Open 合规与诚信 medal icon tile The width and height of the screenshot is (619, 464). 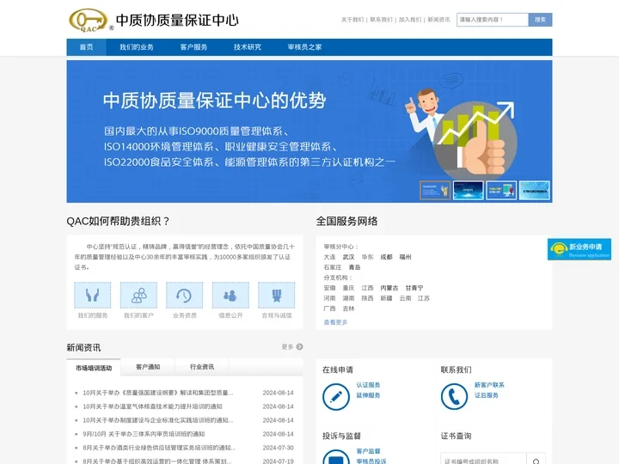point(276,295)
